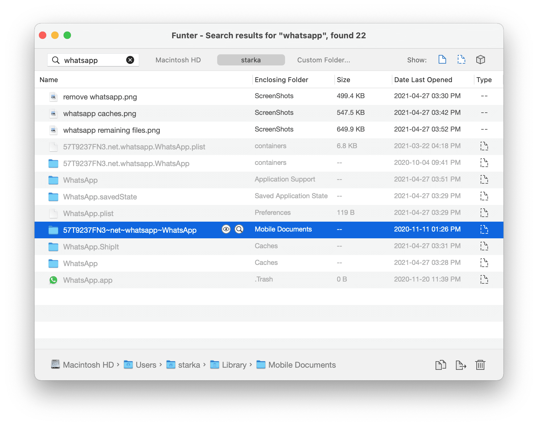Sort by Enclosing Folder column
The height and width of the screenshot is (426, 538).
[x=281, y=80]
